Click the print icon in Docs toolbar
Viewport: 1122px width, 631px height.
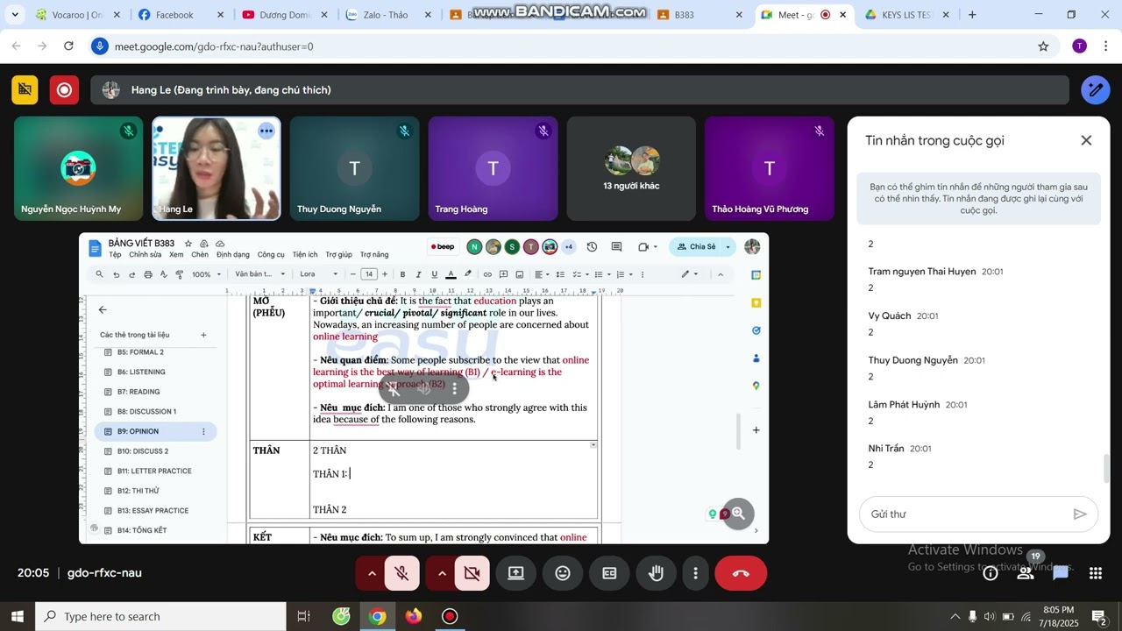(147, 274)
